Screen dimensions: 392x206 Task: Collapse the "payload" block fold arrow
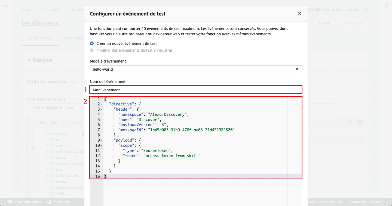[x=102, y=140]
